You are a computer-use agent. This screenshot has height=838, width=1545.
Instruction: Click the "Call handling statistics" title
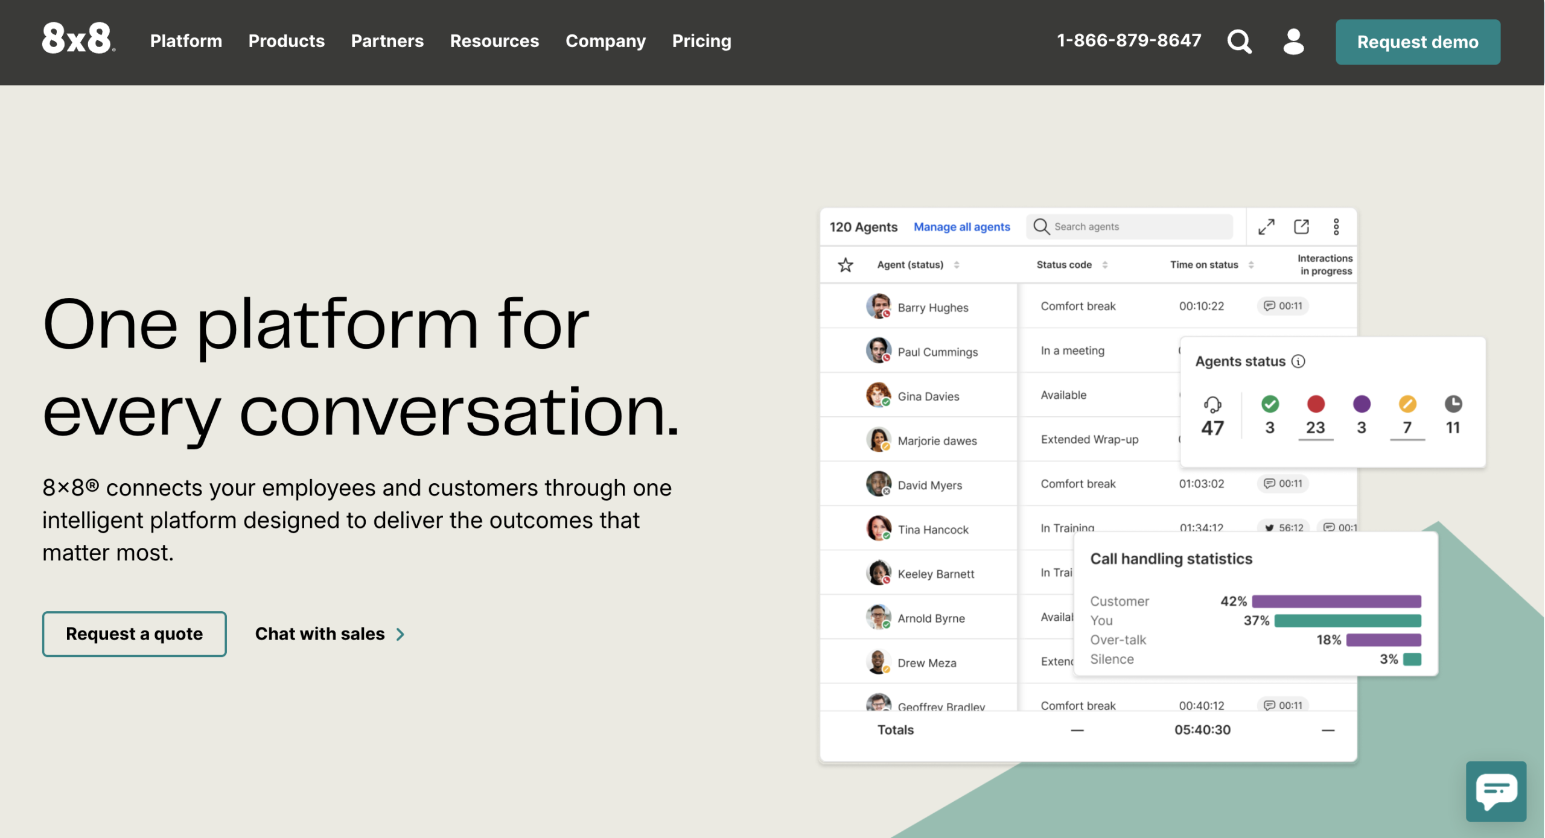1171,559
